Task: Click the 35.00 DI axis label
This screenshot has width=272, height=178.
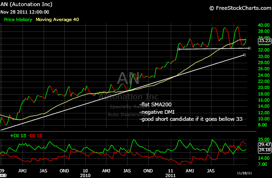Action: tap(264, 139)
